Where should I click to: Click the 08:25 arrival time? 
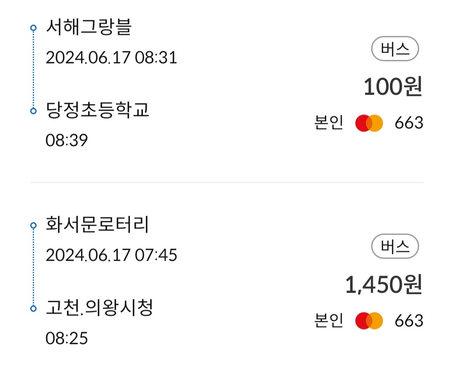pyautogui.click(x=66, y=338)
